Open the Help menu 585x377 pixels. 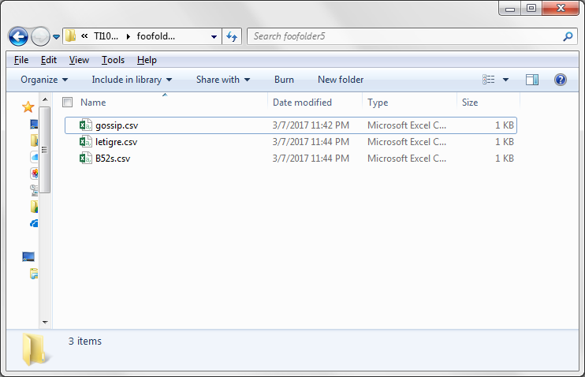pos(147,60)
